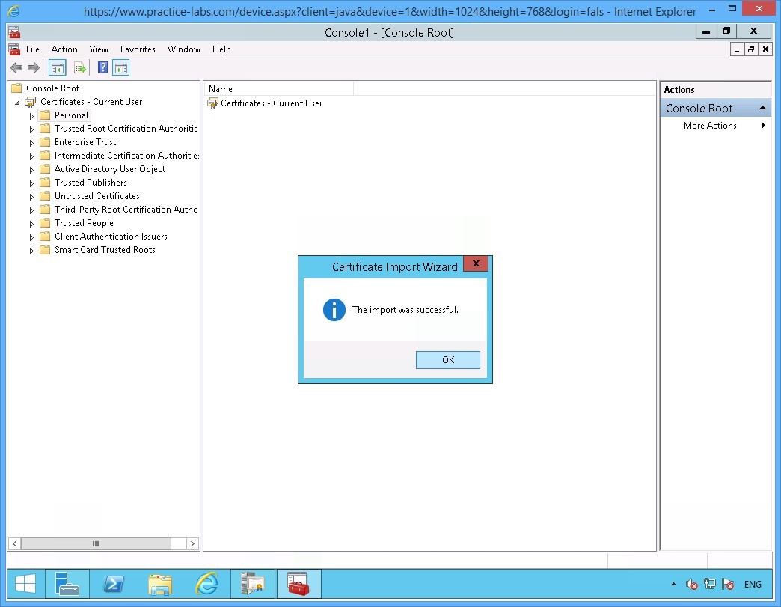Expand the More Actions submenu arrow
Screen dimensions: 781x607
762,125
